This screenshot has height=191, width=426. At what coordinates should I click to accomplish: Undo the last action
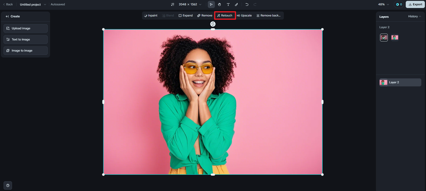(247, 4)
